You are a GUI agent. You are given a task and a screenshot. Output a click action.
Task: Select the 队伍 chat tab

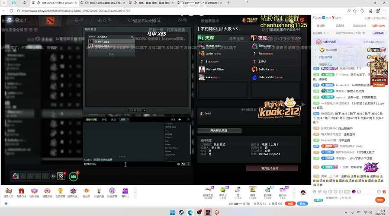(104, 119)
